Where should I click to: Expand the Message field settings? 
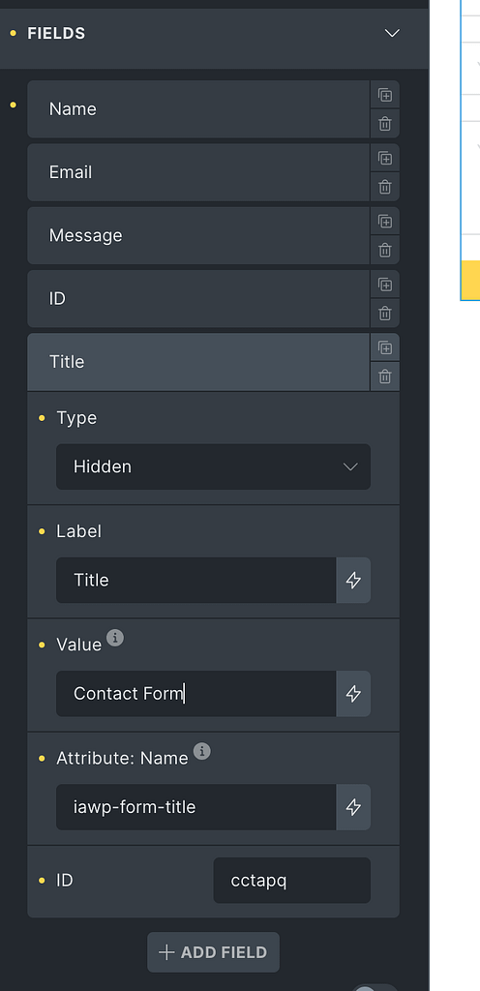point(198,236)
